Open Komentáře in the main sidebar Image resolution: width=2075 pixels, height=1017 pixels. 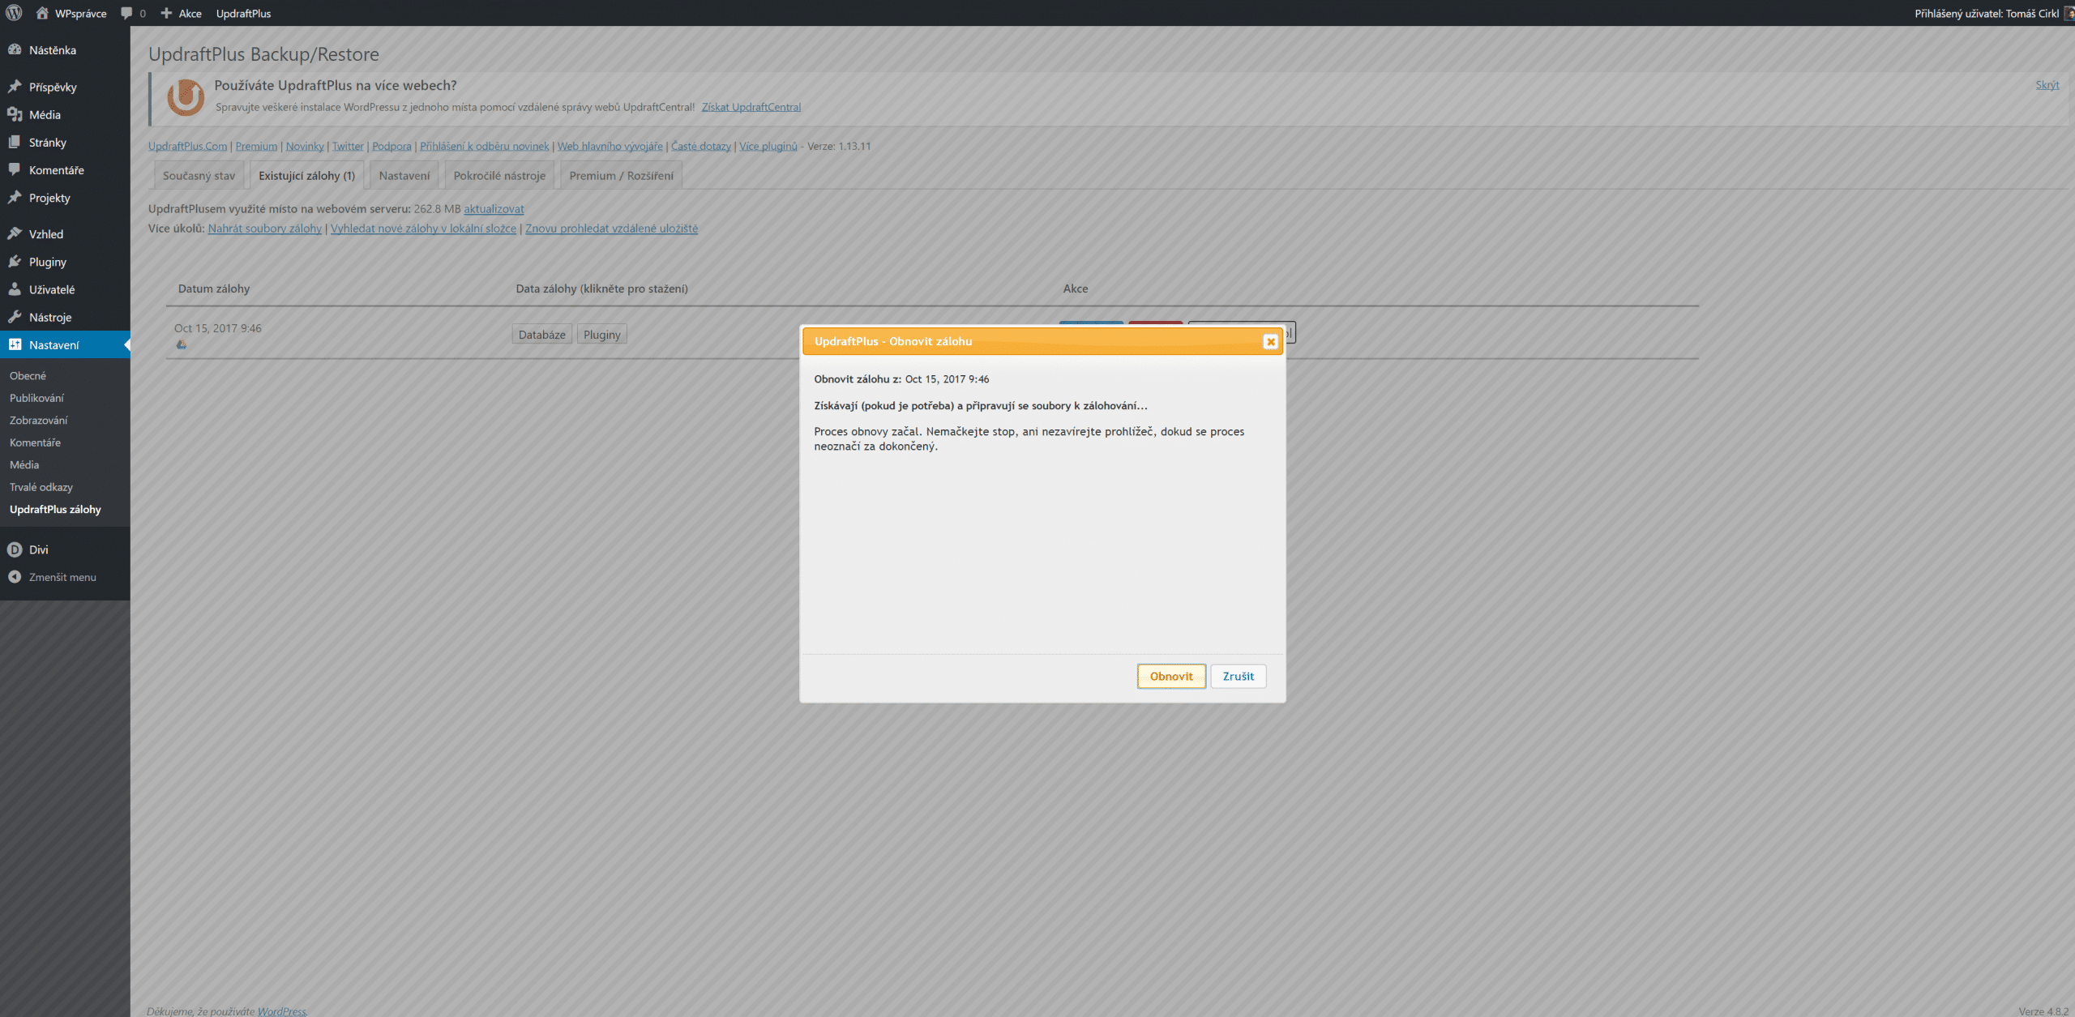(65, 170)
